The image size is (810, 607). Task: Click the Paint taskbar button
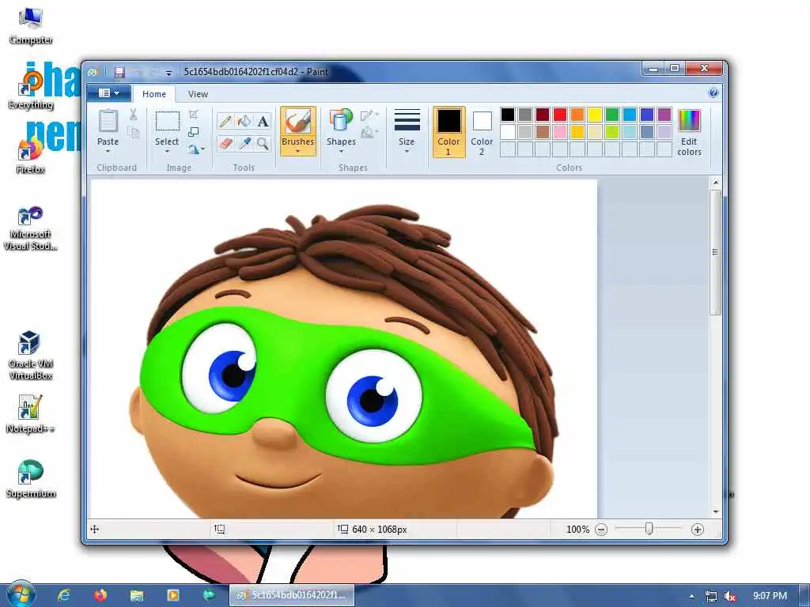(292, 595)
